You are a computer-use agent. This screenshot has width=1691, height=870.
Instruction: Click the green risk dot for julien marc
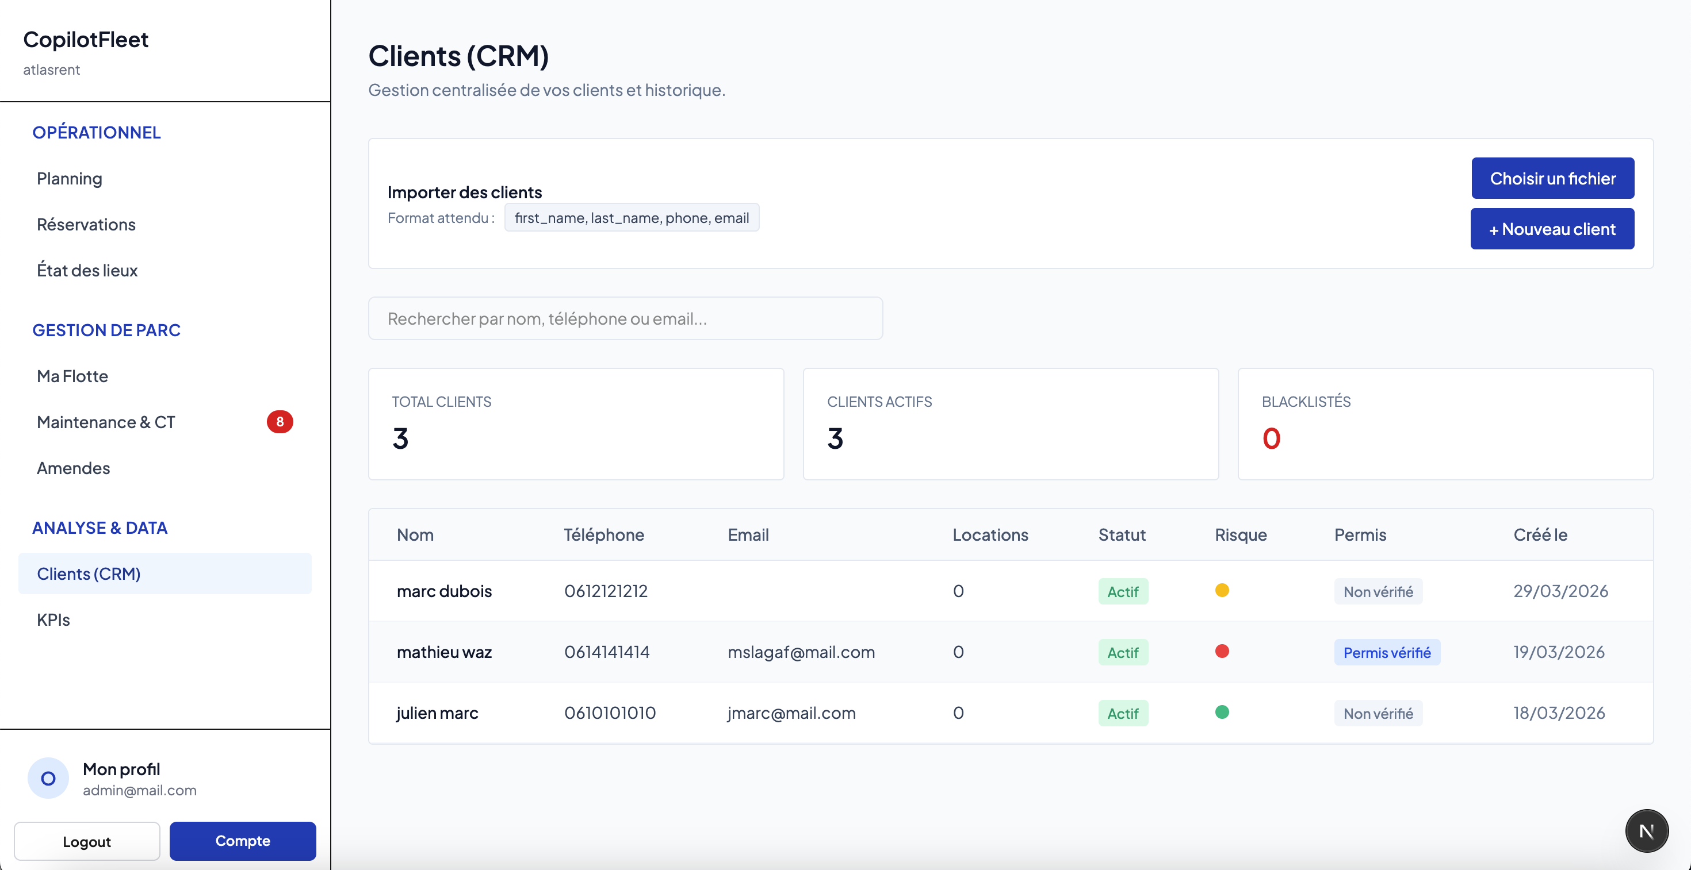click(x=1222, y=713)
